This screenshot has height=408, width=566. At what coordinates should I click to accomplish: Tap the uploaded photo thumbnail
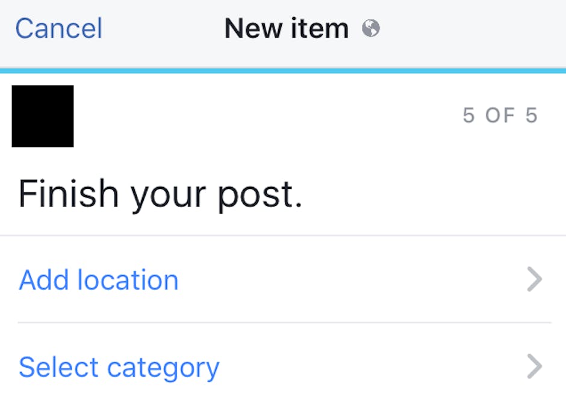click(42, 116)
